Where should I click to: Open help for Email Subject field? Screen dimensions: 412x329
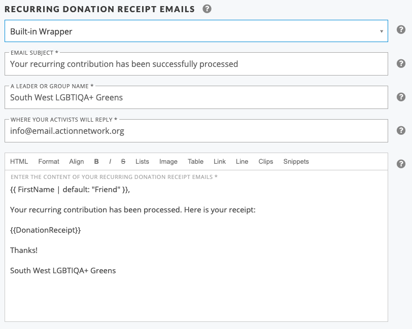[401, 63]
